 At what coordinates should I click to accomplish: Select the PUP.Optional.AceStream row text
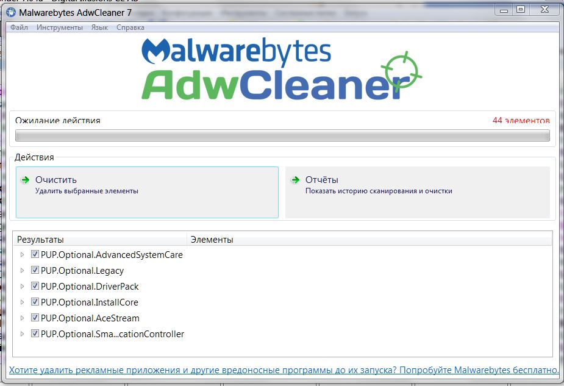click(x=90, y=318)
